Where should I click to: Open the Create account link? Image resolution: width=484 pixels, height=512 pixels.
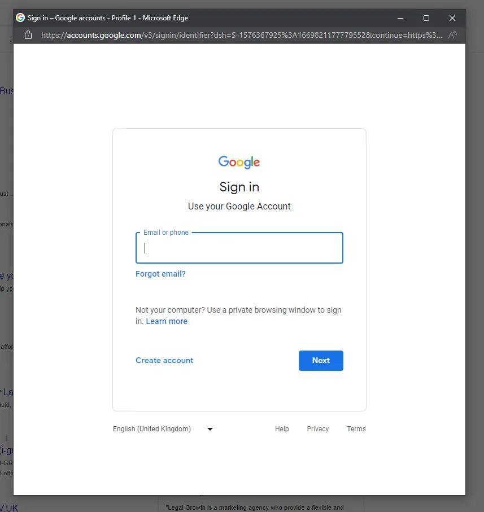point(164,360)
